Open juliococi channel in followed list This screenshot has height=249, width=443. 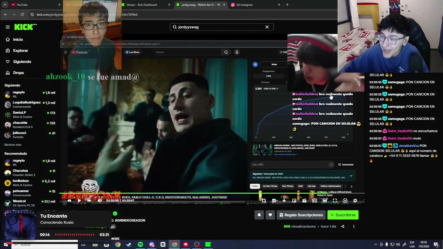[30, 135]
